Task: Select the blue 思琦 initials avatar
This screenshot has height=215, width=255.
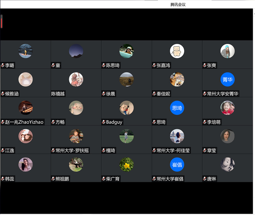Action: click(x=177, y=108)
